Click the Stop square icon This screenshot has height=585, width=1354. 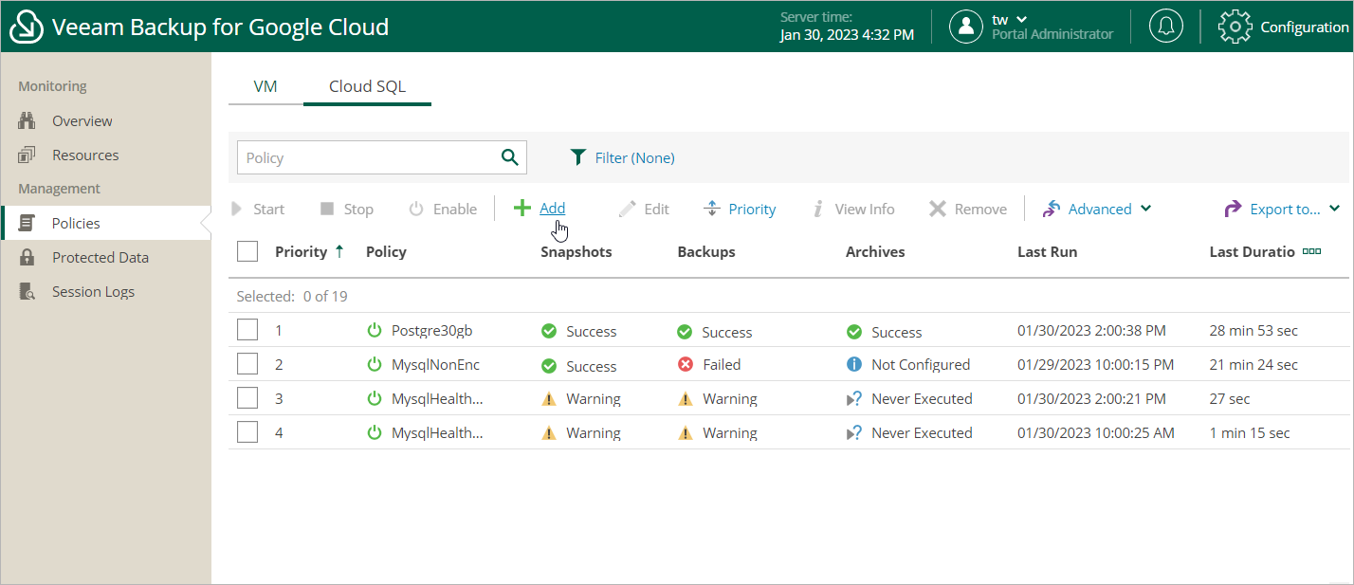(327, 209)
